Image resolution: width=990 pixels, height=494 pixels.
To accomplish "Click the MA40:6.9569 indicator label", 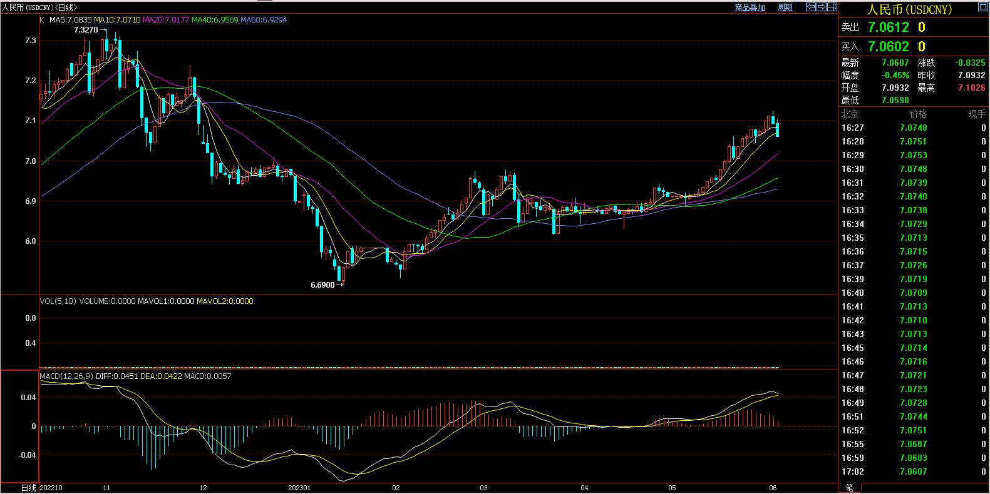I will tap(215, 19).
